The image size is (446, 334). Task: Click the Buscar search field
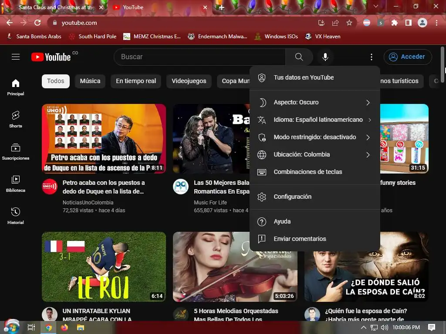point(199,57)
